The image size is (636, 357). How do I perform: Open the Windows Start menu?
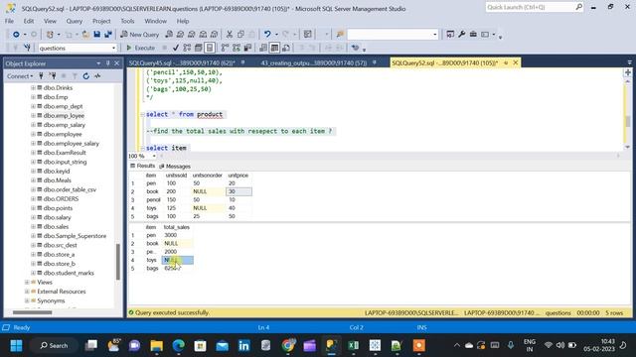tap(16, 345)
